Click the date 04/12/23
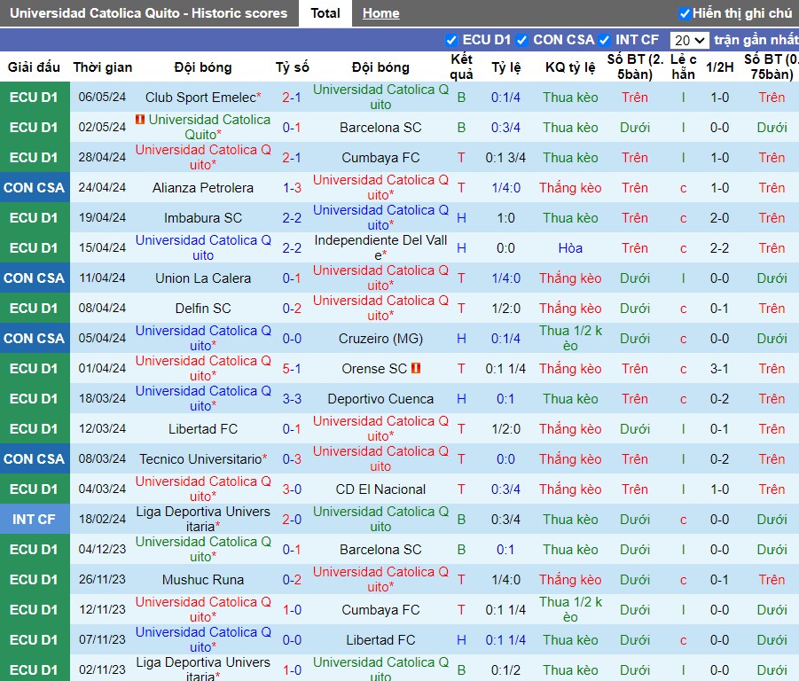Viewport: 799px width, 681px height. coord(102,549)
